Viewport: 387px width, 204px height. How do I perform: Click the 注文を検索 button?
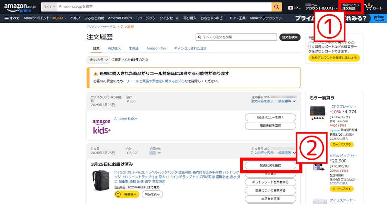click(x=290, y=37)
